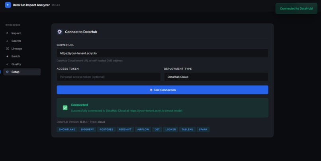Click the POSTGRES platform tag
The image size is (321, 161).
(106, 130)
